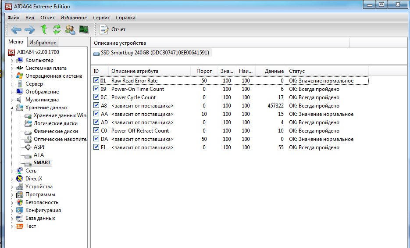
Task: Sort by Порог column header
Action: click(x=204, y=71)
